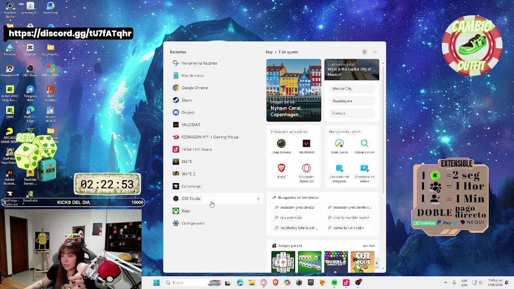
Task: Open the Worms W.M.D desktop shortcut
Action: click(x=50, y=115)
